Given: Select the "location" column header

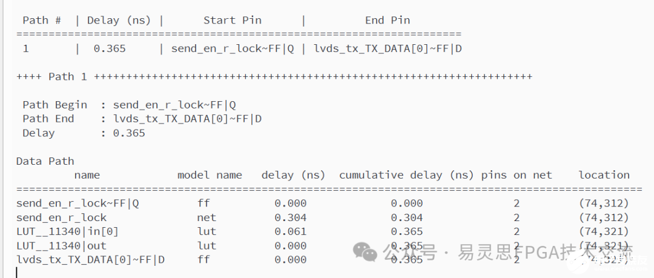Looking at the screenshot, I should pyautogui.click(x=604, y=175).
